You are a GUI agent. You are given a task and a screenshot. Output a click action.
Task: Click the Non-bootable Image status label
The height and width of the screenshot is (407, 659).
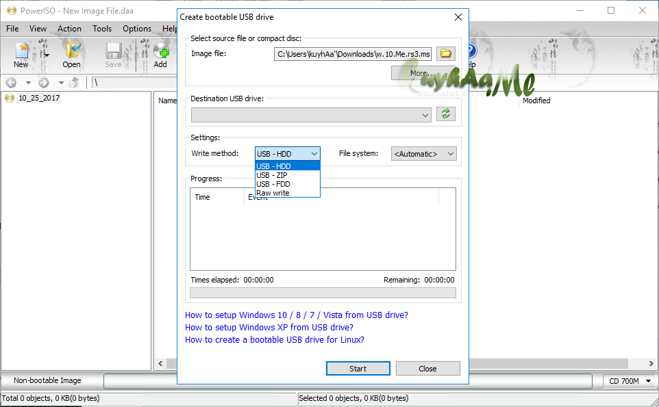pos(47,380)
